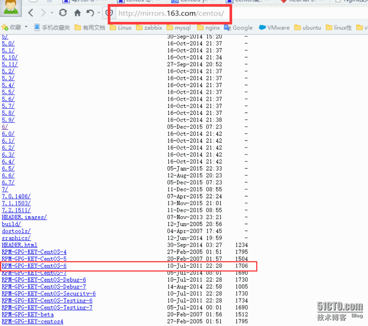Open the 5.1/ directory link
368x326 pixels.
[8, 50]
